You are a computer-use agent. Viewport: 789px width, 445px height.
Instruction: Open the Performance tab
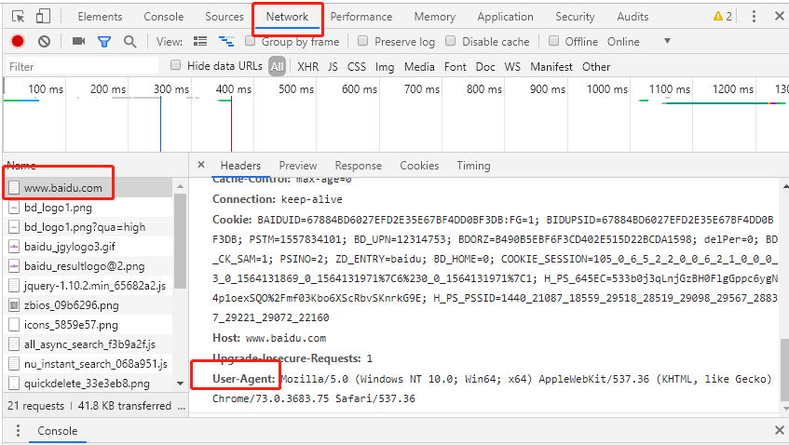tap(361, 17)
